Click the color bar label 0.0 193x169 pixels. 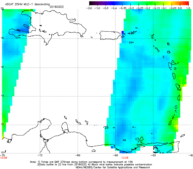click(180, 8)
